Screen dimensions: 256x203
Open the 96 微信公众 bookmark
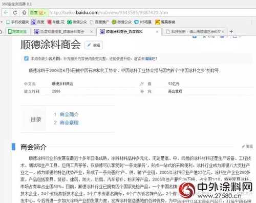(x=77, y=22)
